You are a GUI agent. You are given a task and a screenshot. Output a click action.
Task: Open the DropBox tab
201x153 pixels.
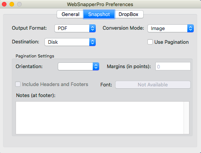point(128,14)
